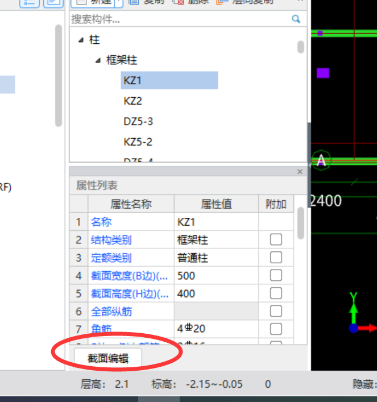The height and width of the screenshot is (402, 377).
Task: Click the 结构类别 property name
Action: tap(111, 240)
